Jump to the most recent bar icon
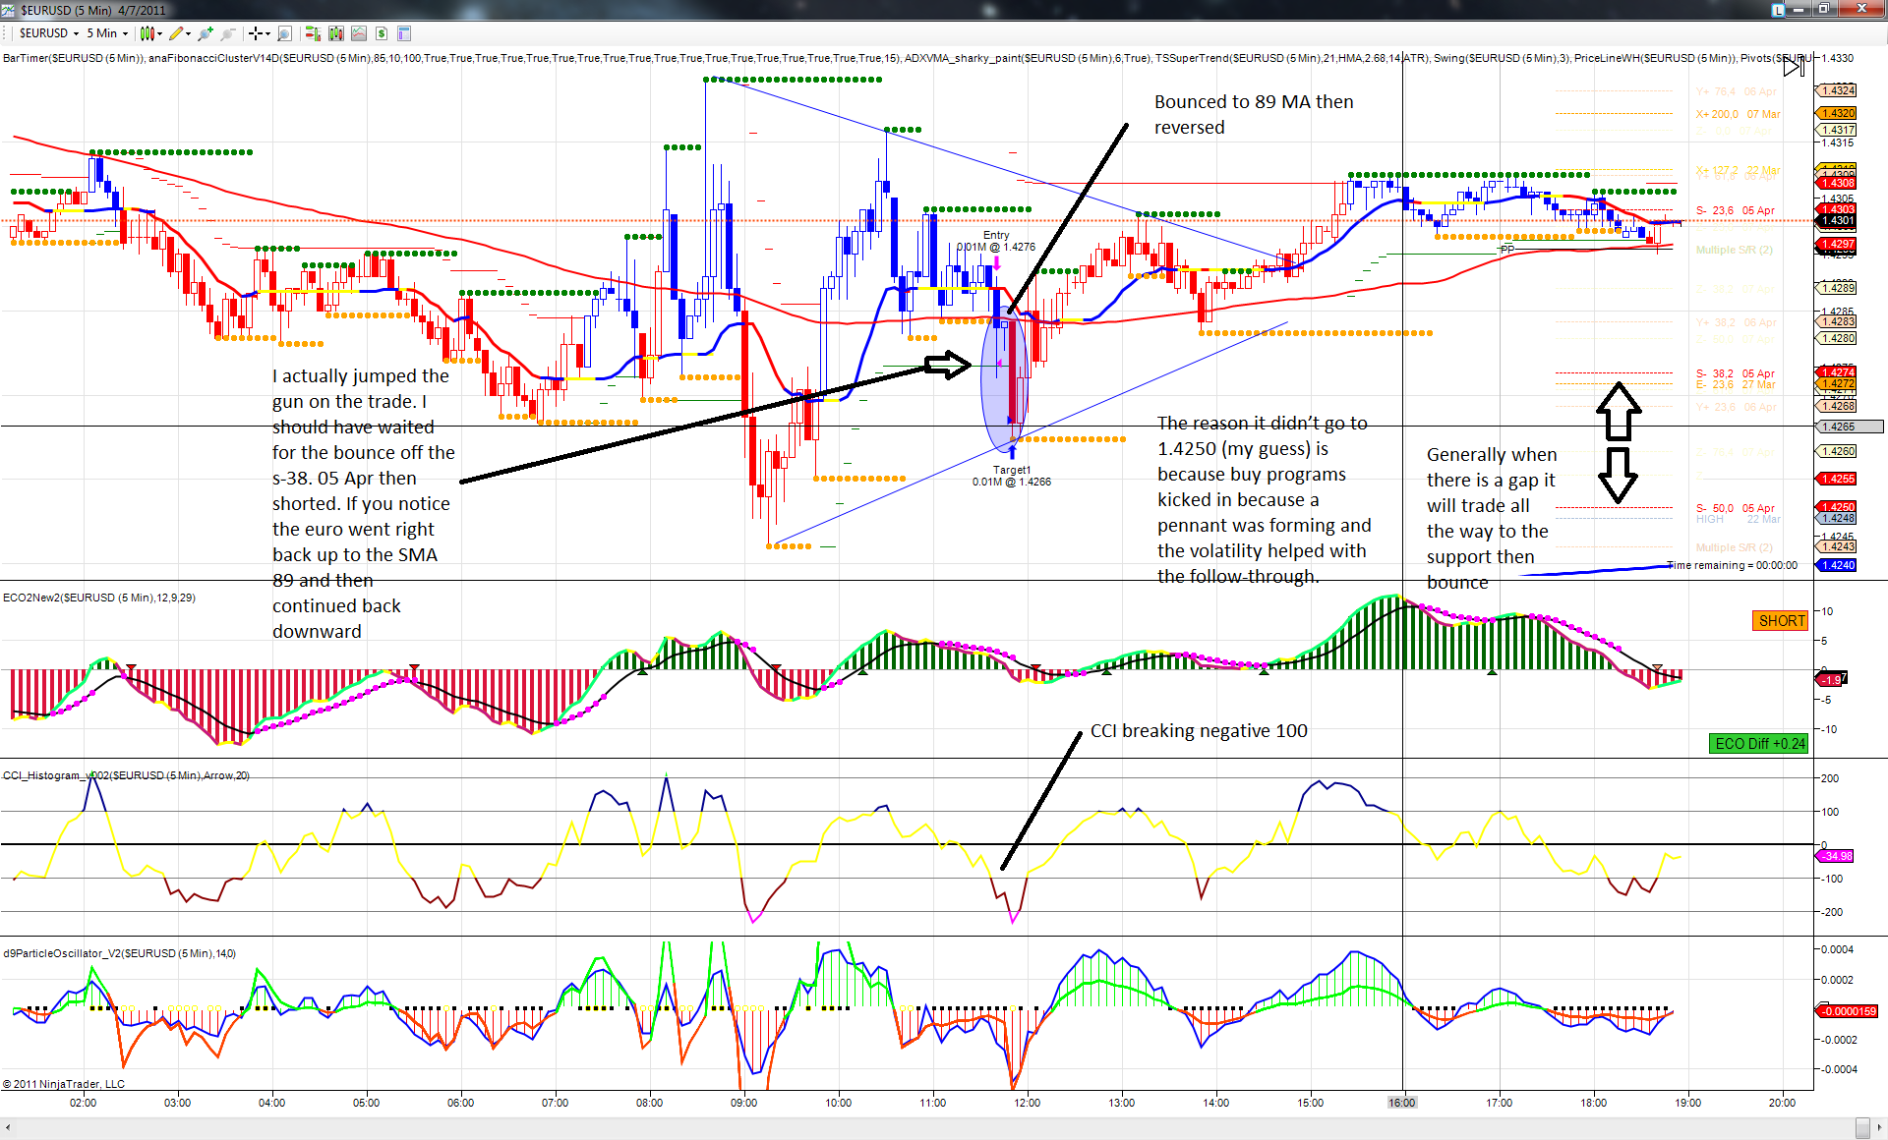The image size is (1888, 1140). click(1794, 67)
